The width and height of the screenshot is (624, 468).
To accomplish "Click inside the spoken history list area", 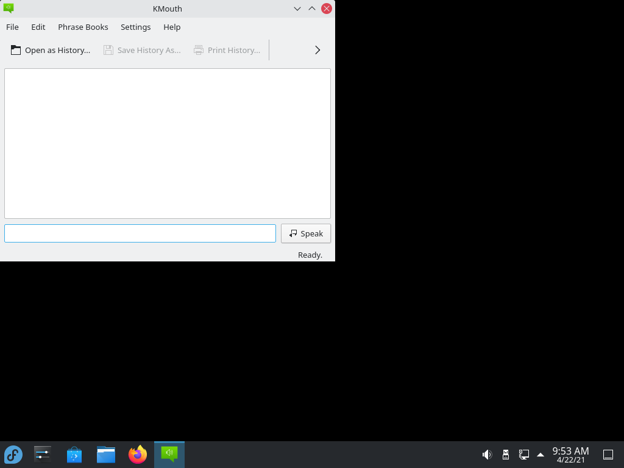I will pos(168,144).
